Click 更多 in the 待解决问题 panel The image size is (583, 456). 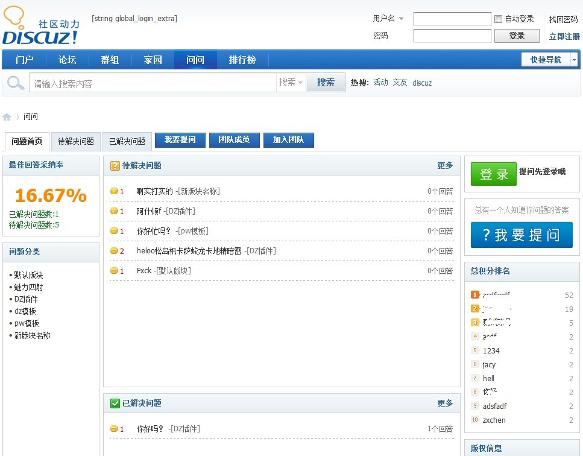point(444,165)
